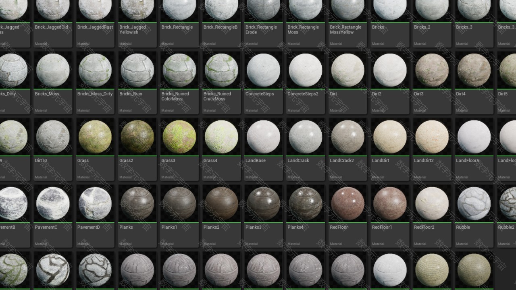Pick the Brick_RectangleB material

(221, 23)
